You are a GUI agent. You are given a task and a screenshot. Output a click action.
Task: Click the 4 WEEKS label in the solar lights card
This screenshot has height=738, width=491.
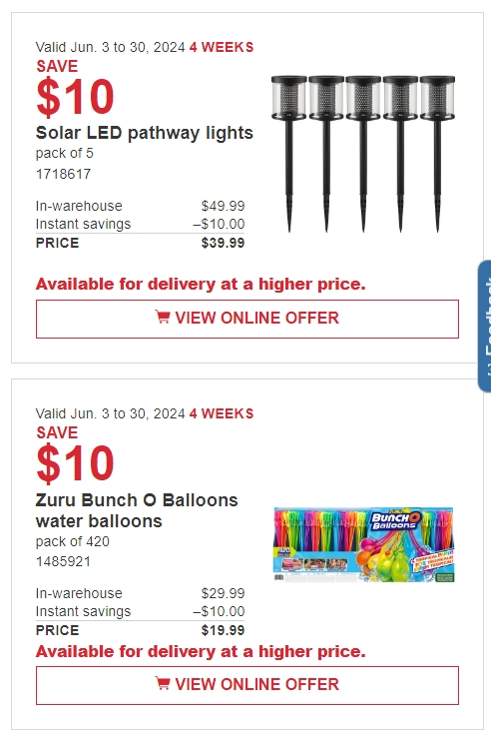222,47
